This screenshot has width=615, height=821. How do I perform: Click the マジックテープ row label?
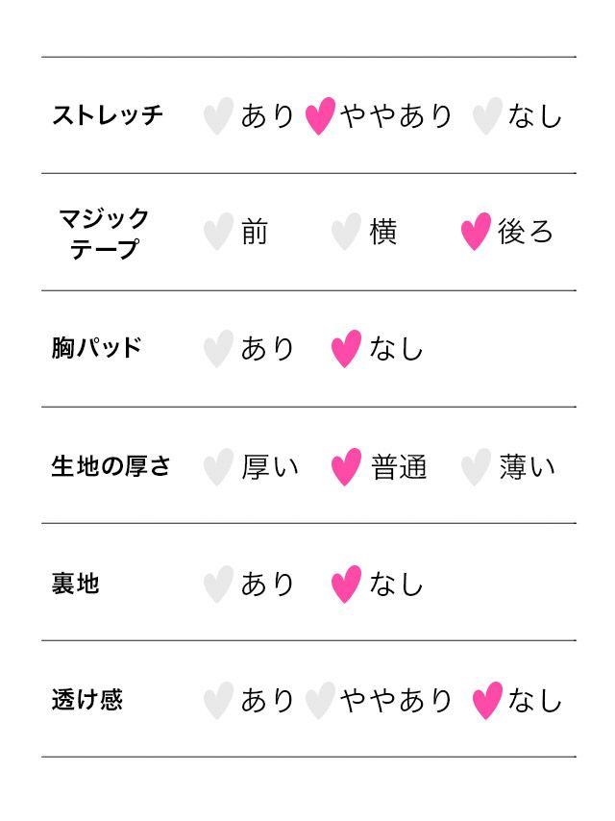[x=105, y=234]
